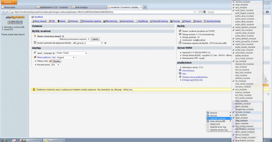Open the Firefox orange menu button

pos(9,2)
